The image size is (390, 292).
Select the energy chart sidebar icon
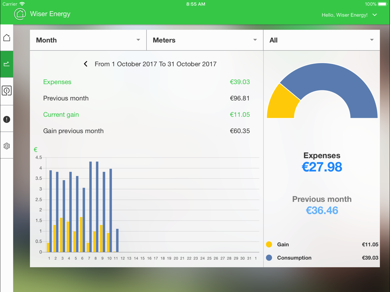(x=7, y=64)
